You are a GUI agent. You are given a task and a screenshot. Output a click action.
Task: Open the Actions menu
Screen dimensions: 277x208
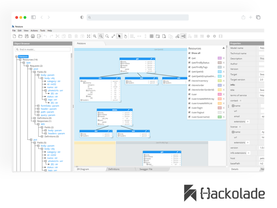tap(34, 31)
